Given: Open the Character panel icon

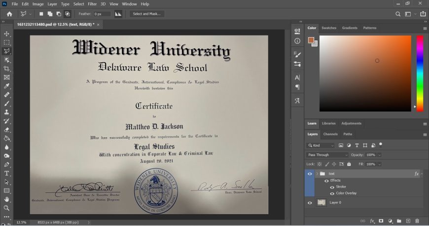Looking at the screenshot, I should [x=297, y=78].
